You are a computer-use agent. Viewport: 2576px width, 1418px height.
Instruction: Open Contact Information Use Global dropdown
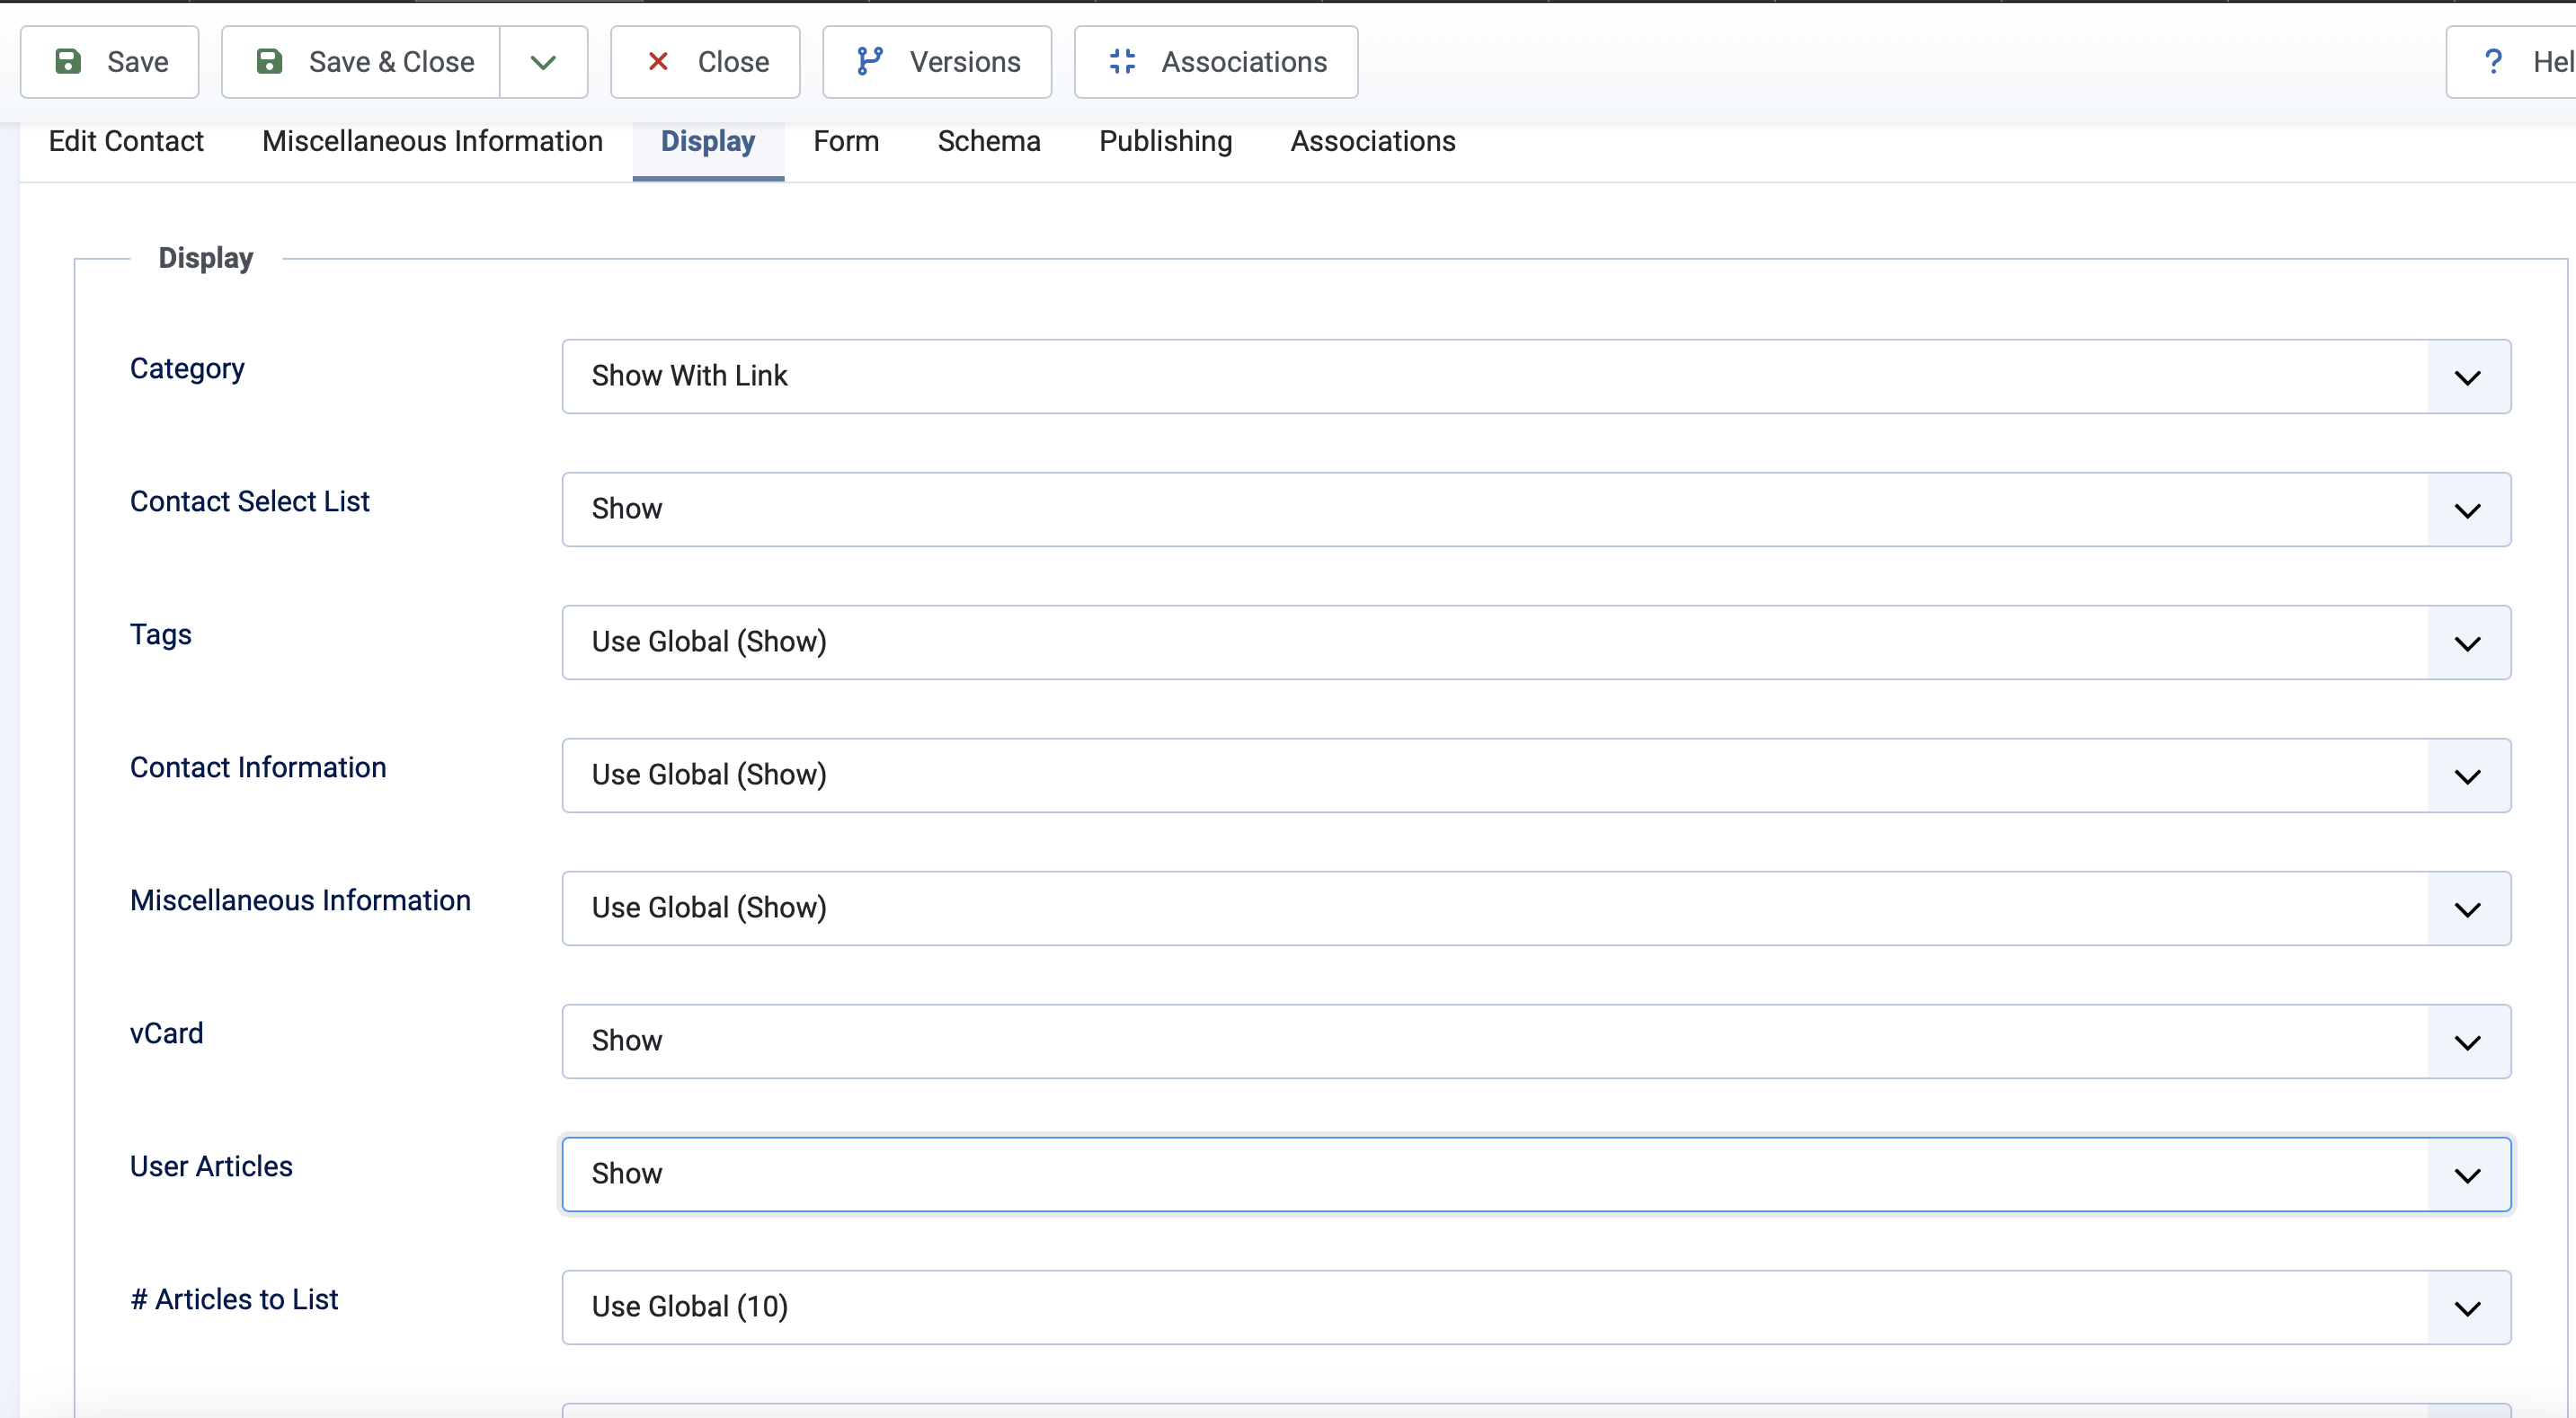coord(1535,775)
